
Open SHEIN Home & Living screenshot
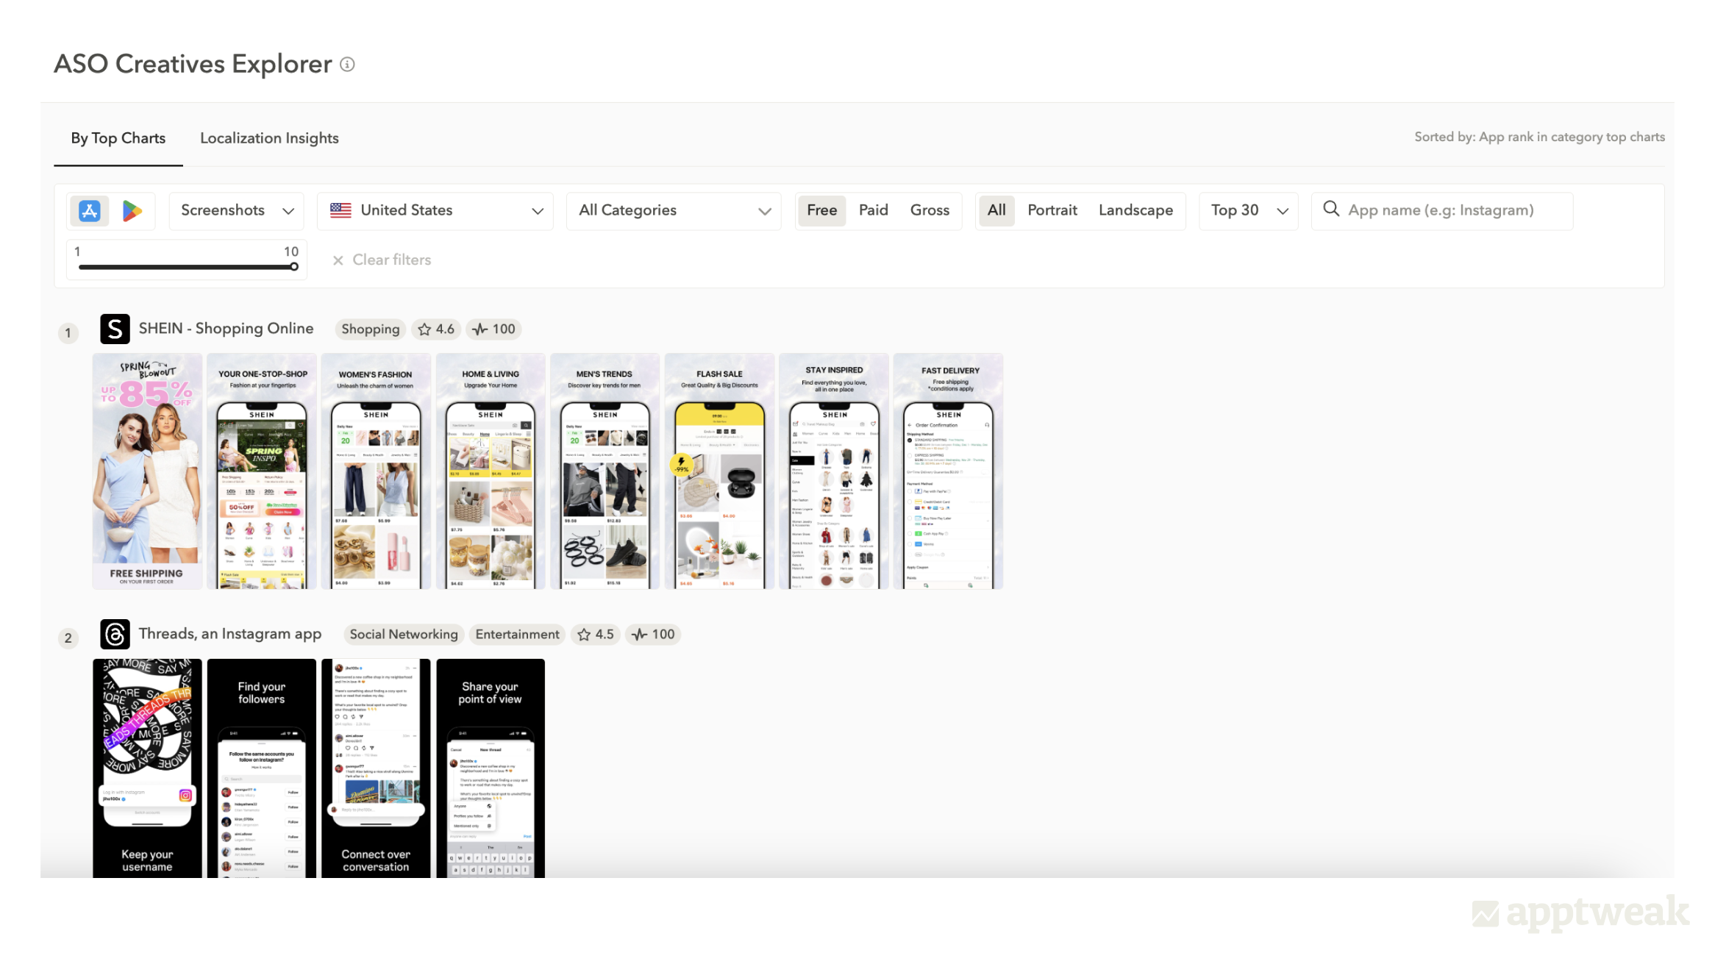[x=491, y=471]
